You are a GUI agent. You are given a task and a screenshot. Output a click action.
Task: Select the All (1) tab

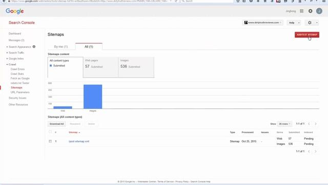coord(89,47)
